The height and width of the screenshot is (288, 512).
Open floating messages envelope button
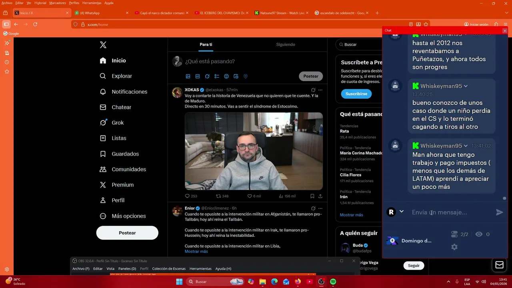(499, 265)
